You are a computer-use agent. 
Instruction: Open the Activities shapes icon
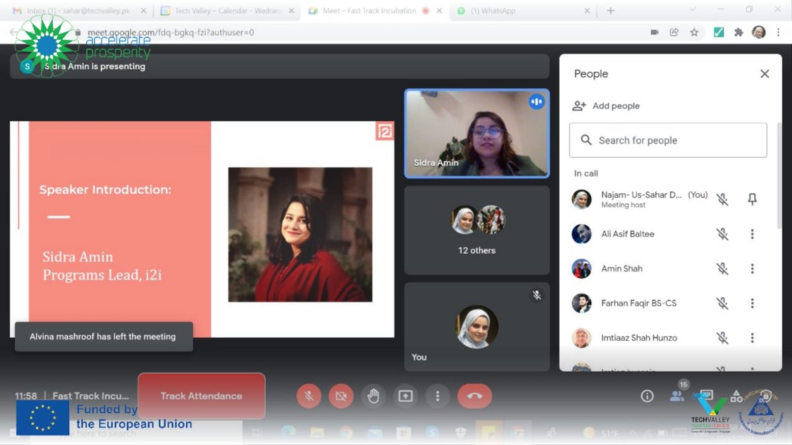coord(736,396)
